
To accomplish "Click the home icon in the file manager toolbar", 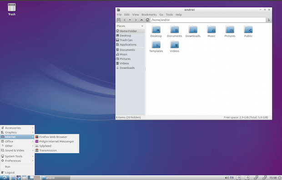I will click(147, 20).
